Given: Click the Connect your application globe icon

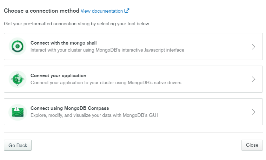Looking at the screenshot, I should [x=18, y=79].
